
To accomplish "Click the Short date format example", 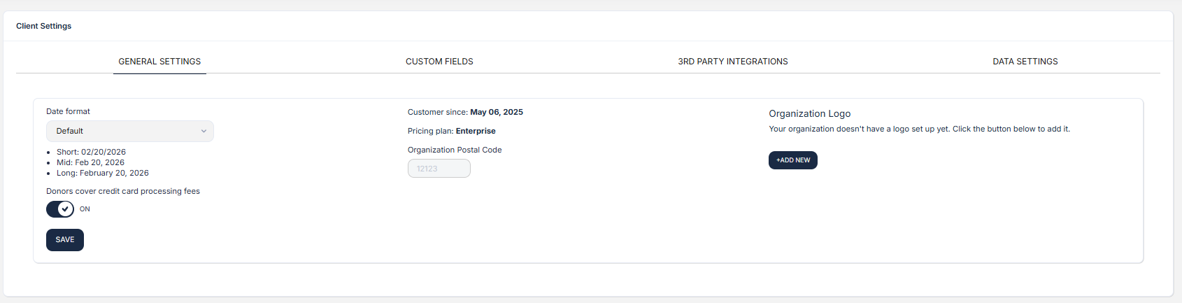I will click(x=91, y=152).
